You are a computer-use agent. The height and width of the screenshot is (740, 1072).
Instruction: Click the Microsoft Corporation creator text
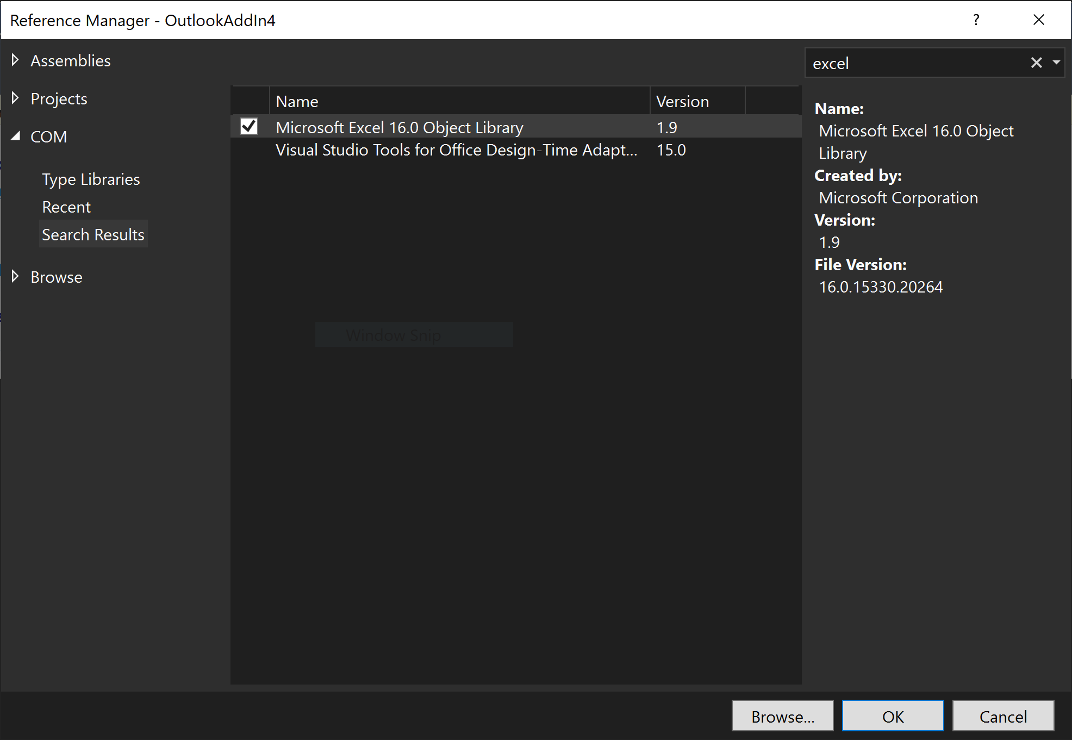coord(898,197)
